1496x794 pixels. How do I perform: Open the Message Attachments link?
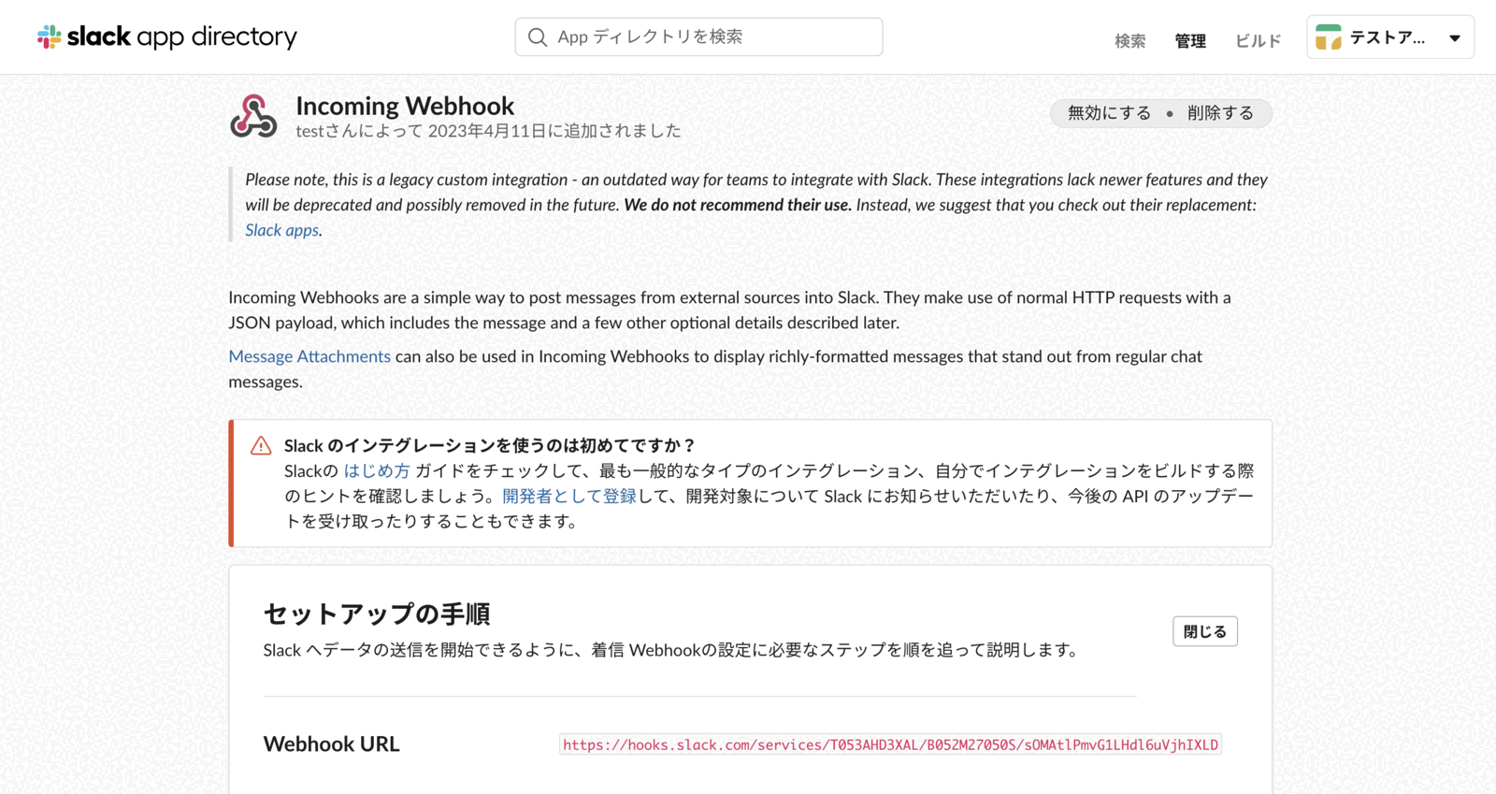click(309, 356)
